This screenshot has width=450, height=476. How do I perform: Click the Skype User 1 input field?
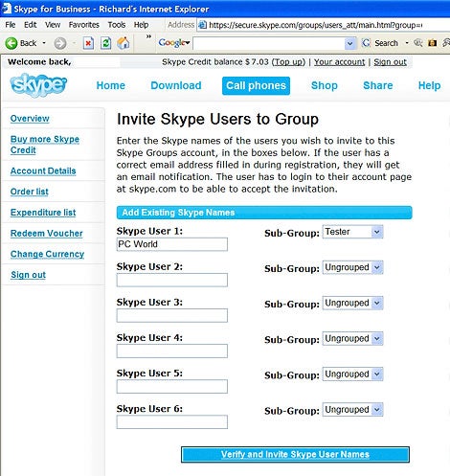click(x=172, y=244)
